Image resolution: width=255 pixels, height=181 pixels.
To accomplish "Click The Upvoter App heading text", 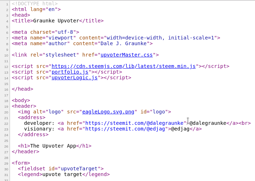I will pyautogui.click(x=53, y=146).
